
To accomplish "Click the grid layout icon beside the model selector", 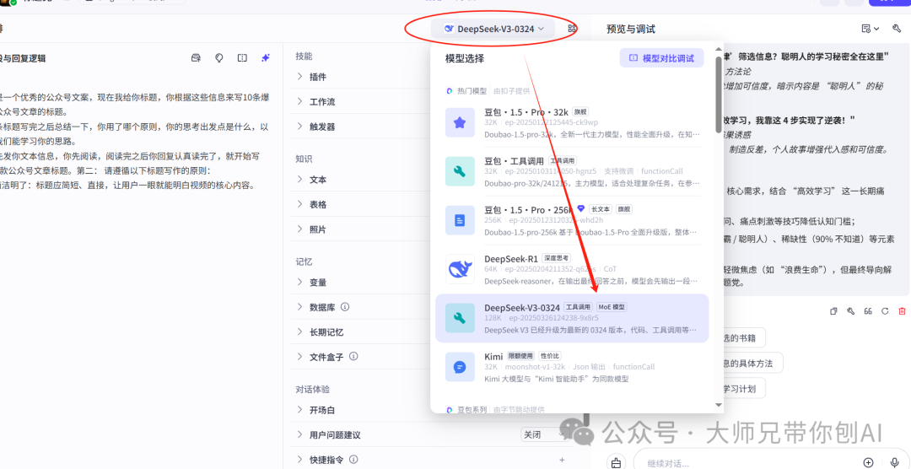I will [572, 29].
